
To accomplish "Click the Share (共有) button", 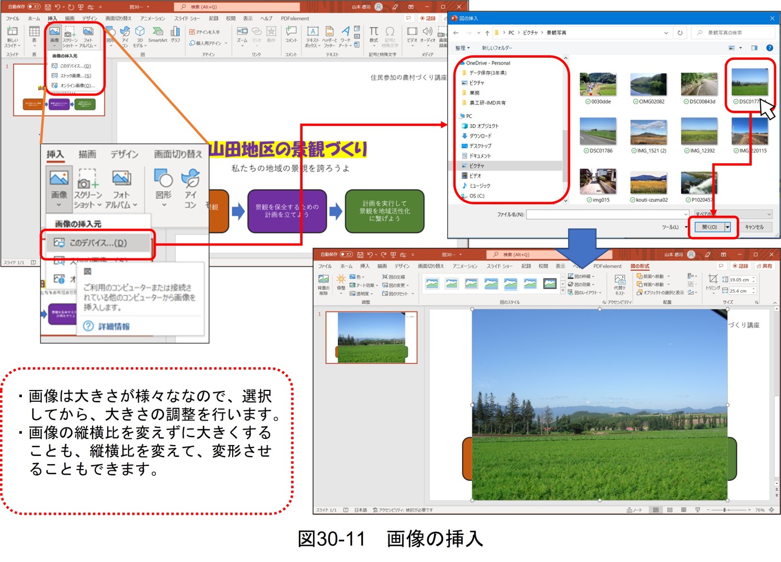I will pos(764,266).
